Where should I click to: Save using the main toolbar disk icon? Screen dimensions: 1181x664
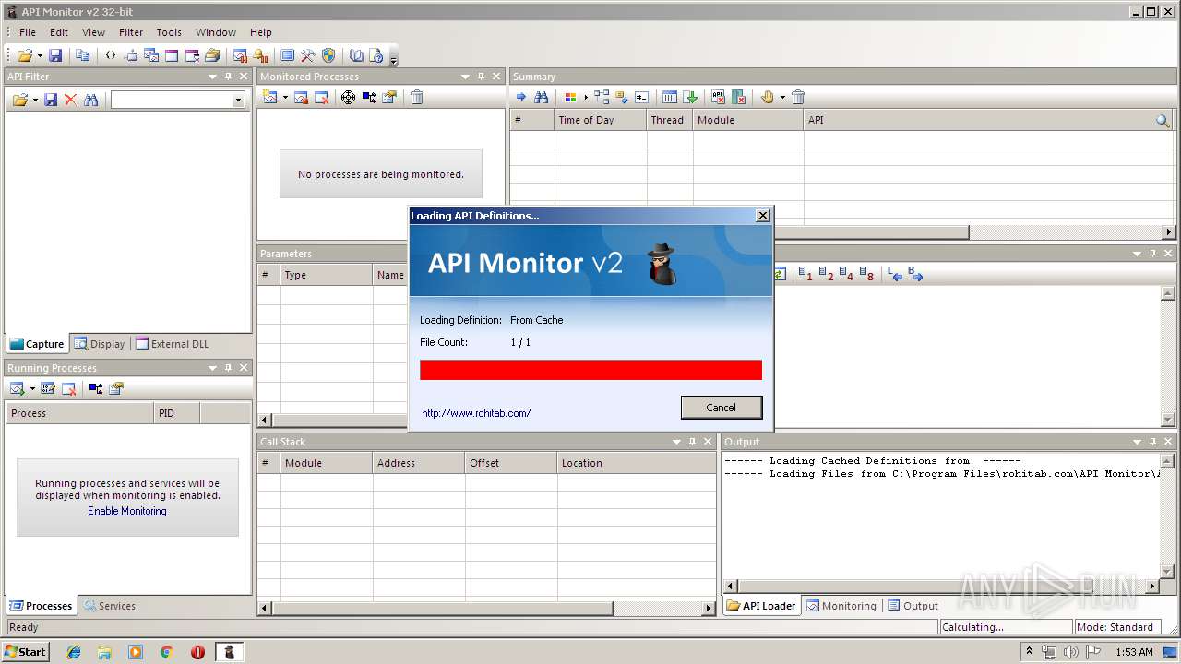55,56
